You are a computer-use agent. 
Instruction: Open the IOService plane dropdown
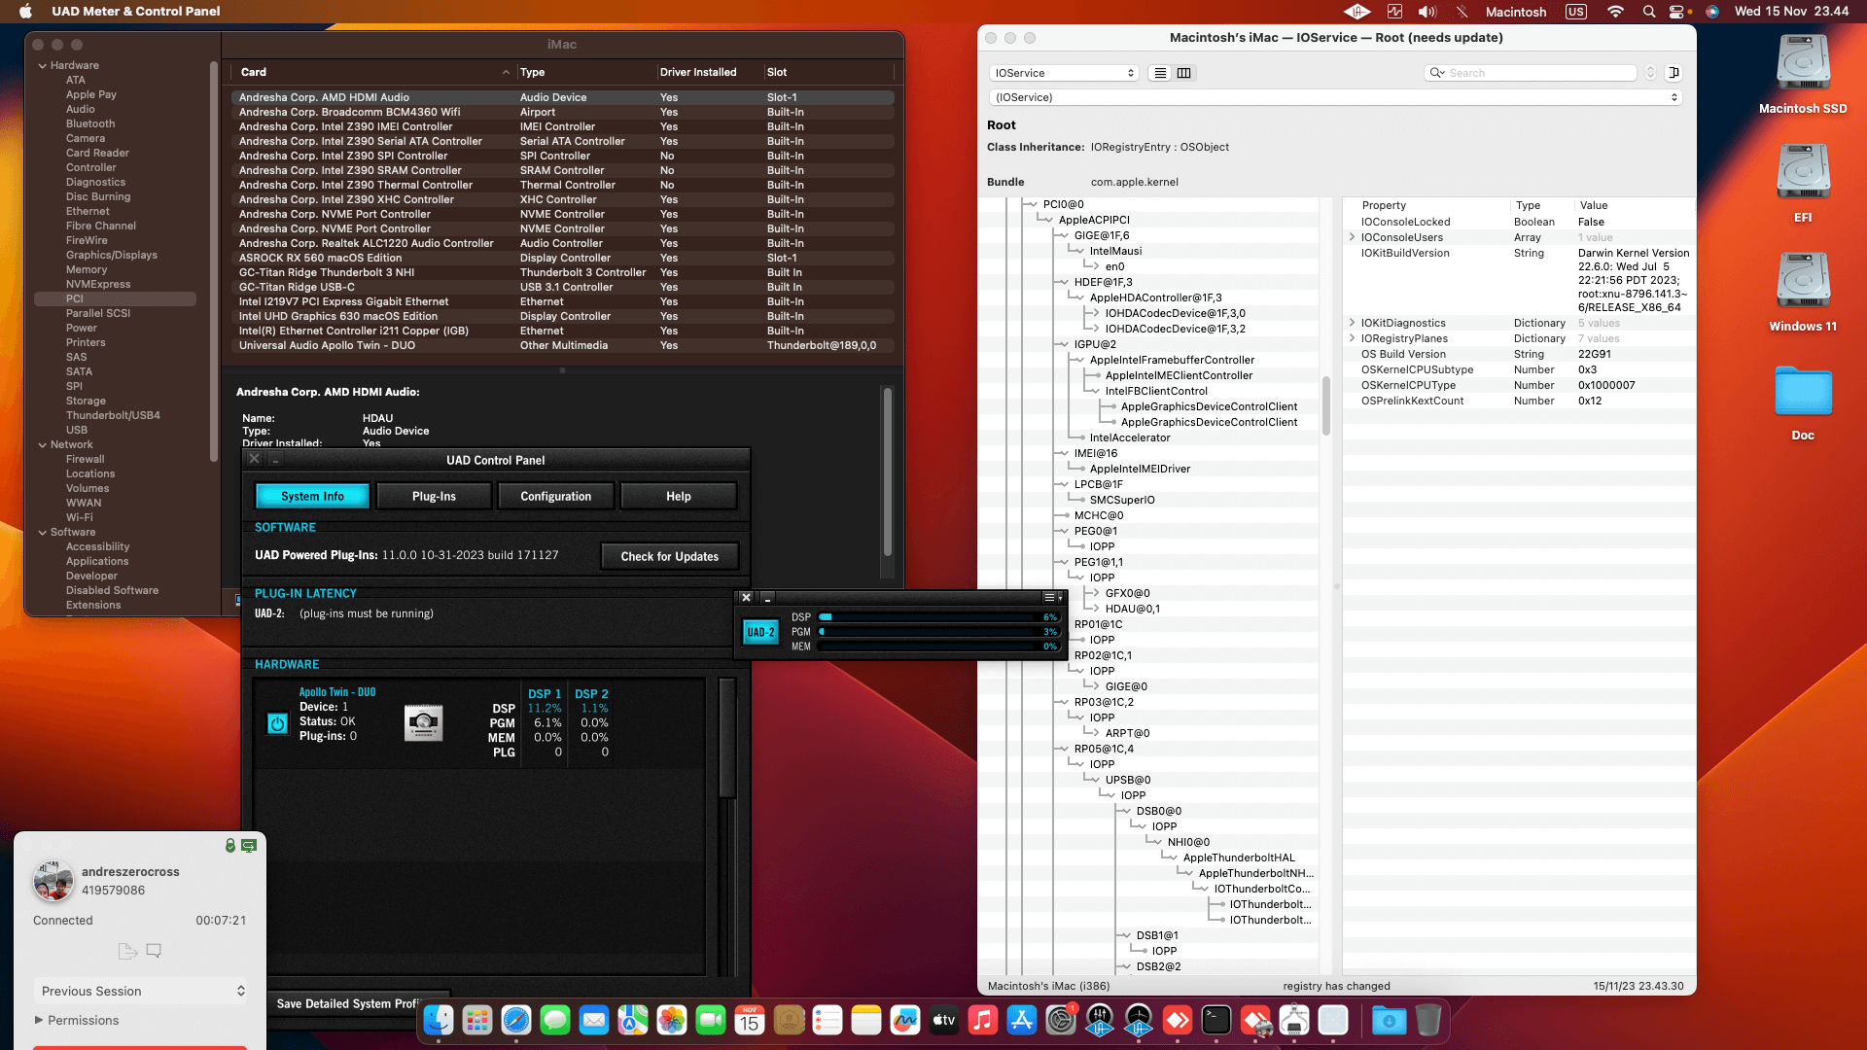coord(1064,73)
